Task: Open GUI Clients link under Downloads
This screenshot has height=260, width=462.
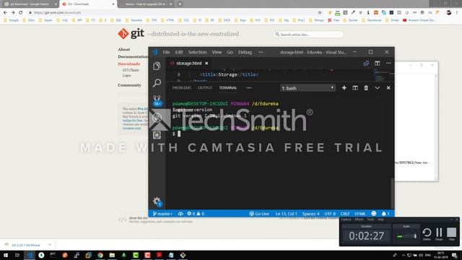Action: tap(131, 70)
